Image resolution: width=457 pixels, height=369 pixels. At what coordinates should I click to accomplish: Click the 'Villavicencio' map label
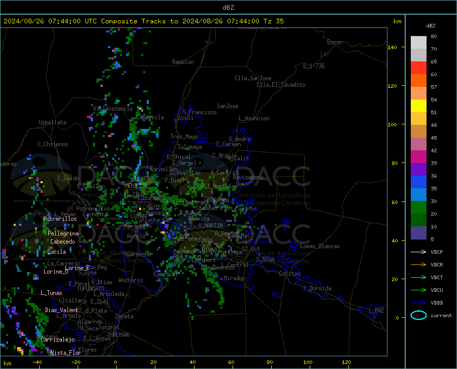[113, 109]
